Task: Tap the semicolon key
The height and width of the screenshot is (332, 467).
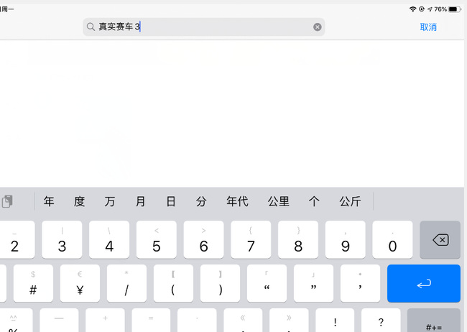Action: pos(360,283)
